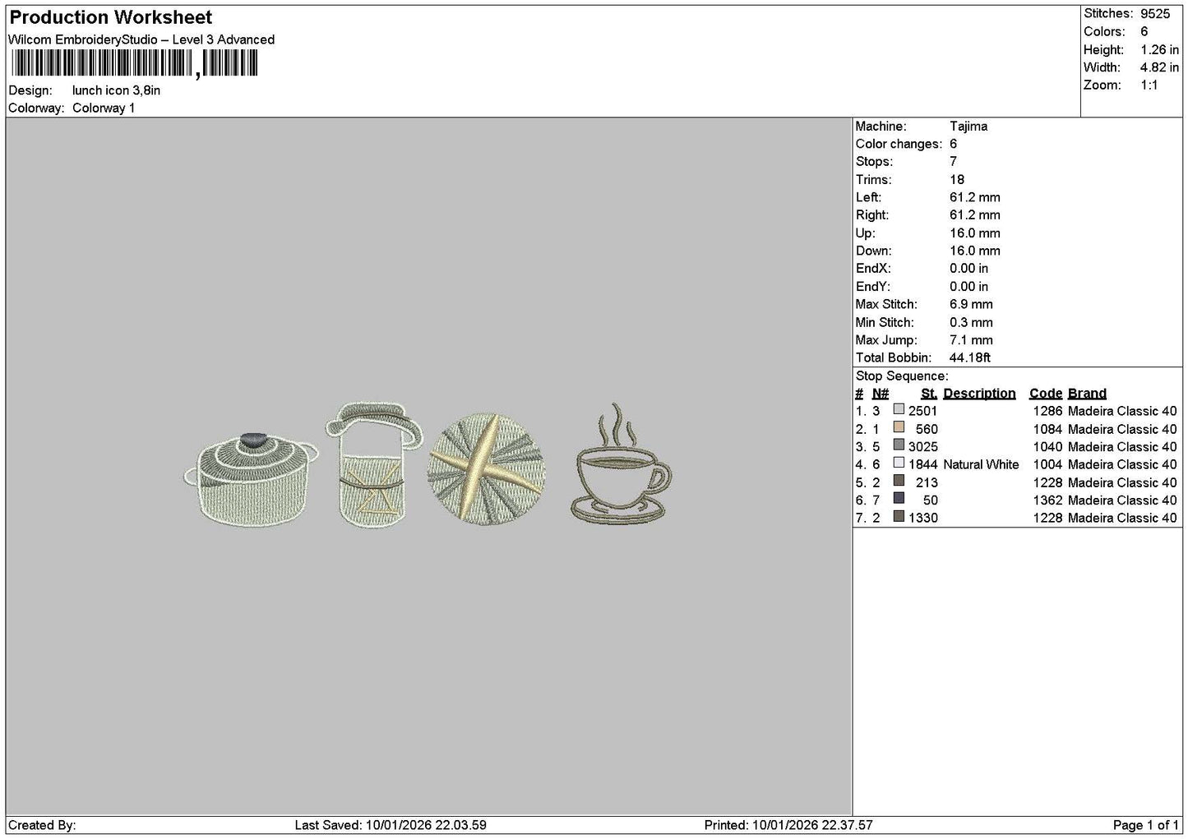Click the Total Bobbin value 44.18ft
The width and height of the screenshot is (1188, 839).
970,357
